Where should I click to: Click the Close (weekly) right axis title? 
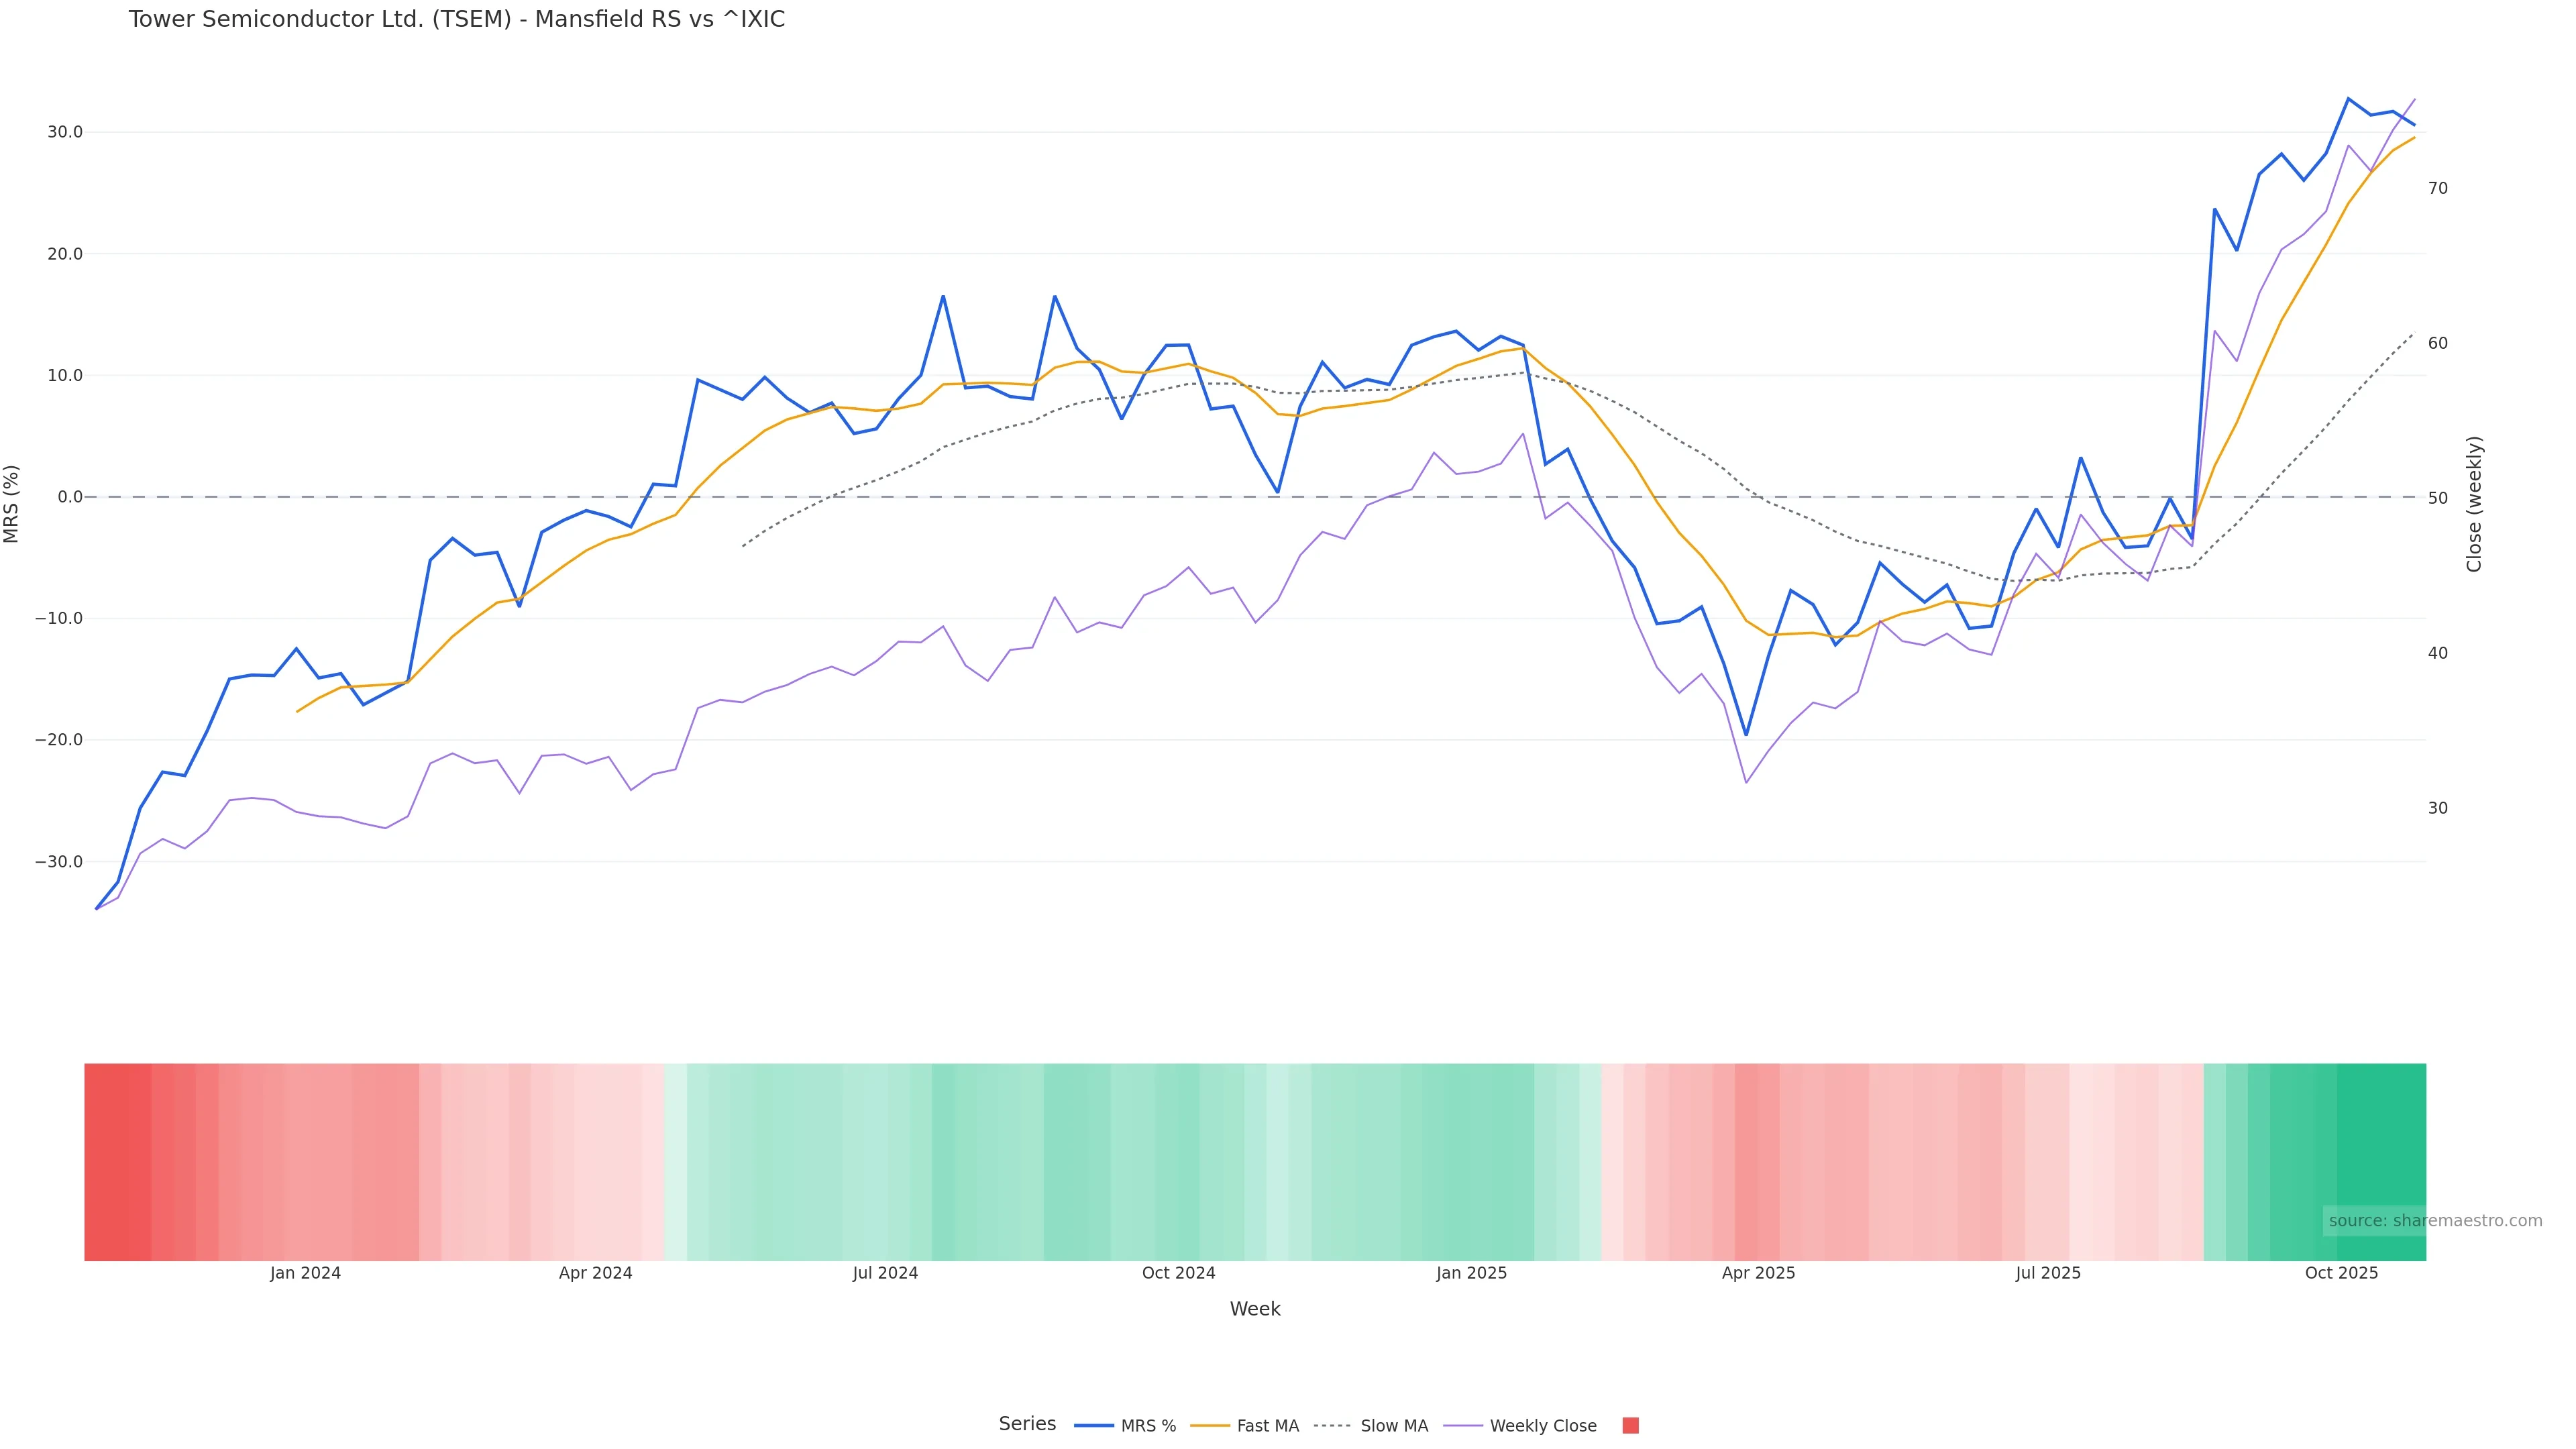click(2474, 504)
